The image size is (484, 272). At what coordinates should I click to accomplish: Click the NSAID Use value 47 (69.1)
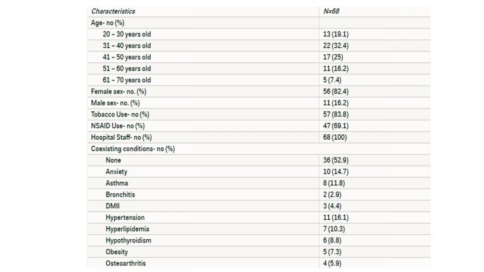[336, 126]
